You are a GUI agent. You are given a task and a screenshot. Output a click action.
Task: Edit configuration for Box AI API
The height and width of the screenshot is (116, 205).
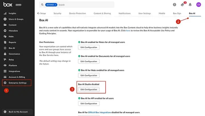[89, 103]
